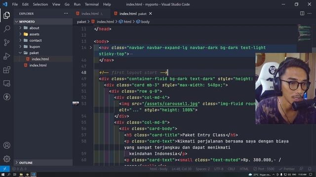
Task: Open Task View on the taskbar
Action: 15,175
